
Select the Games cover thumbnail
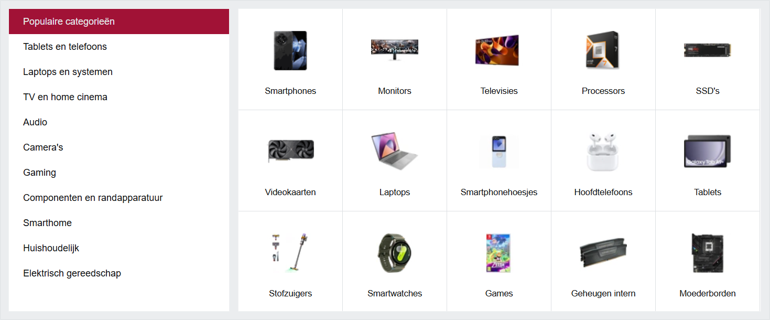[x=498, y=253]
